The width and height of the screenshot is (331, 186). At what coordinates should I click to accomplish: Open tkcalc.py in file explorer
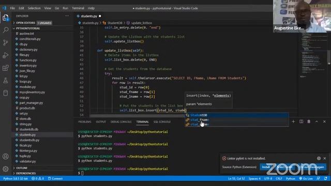pos(25,145)
